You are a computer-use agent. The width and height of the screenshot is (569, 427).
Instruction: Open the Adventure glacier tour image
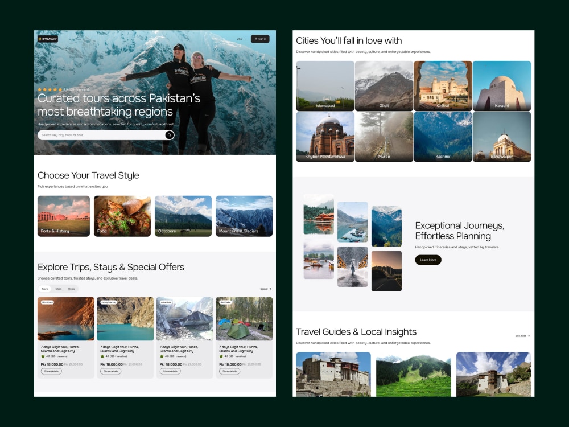185,319
